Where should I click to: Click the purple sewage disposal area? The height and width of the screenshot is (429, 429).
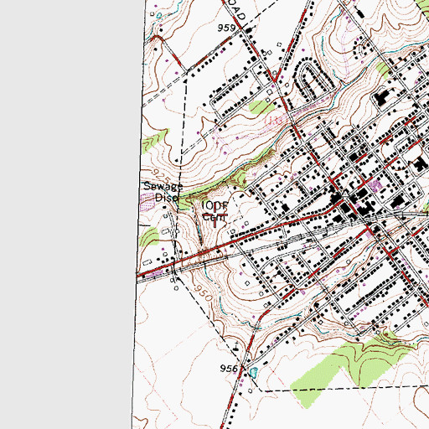tap(147, 201)
